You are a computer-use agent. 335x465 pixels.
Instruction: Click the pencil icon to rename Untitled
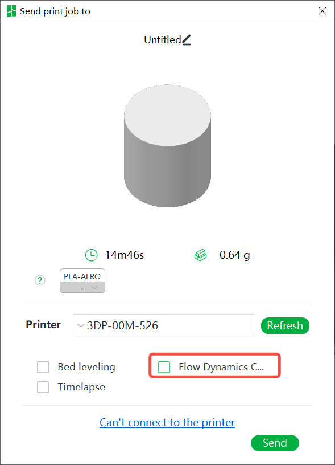pos(187,40)
